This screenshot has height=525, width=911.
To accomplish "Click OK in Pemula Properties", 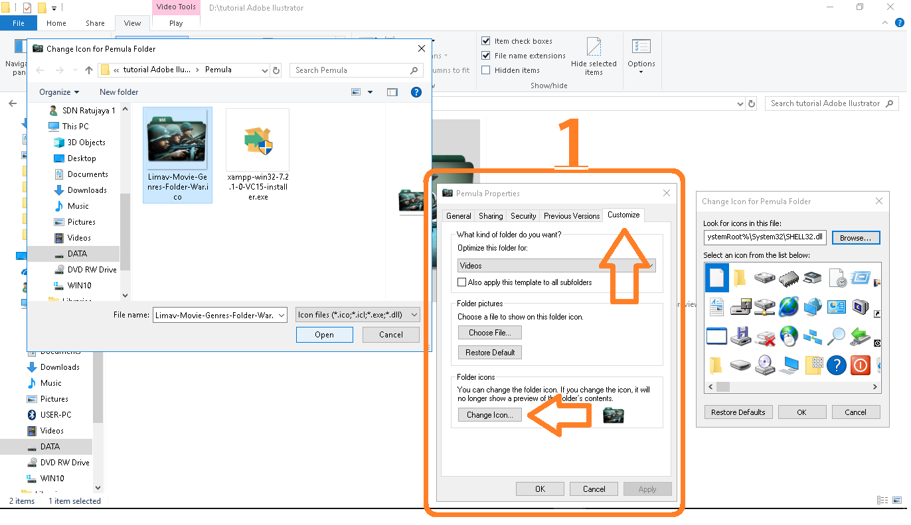I will pyautogui.click(x=540, y=489).
